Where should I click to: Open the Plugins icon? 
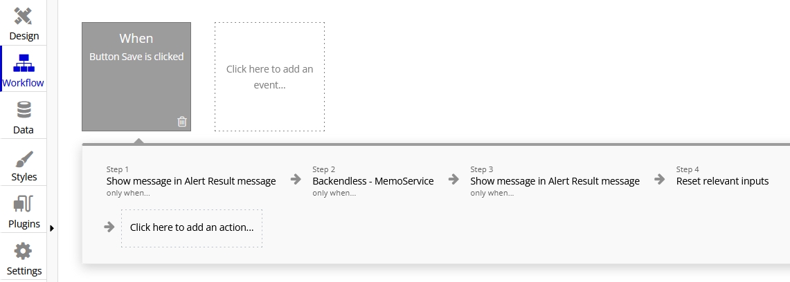[x=24, y=205]
